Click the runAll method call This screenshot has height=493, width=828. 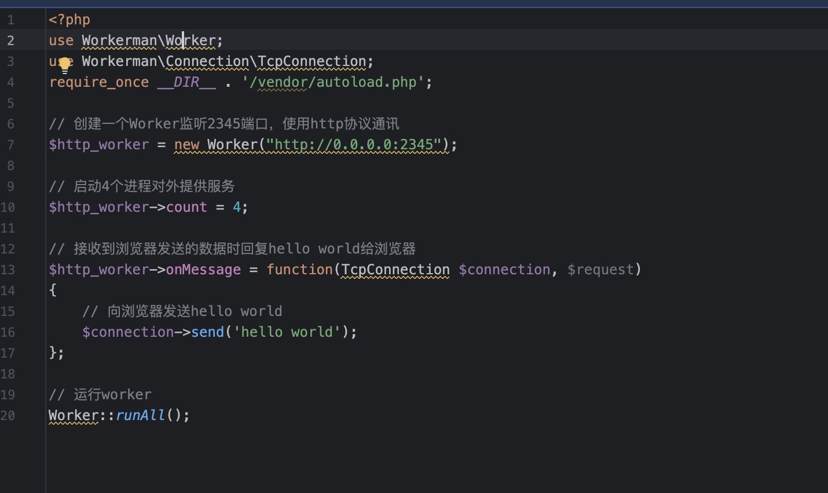[140, 415]
